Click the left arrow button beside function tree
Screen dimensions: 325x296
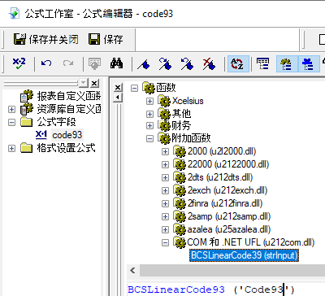pos(118,98)
